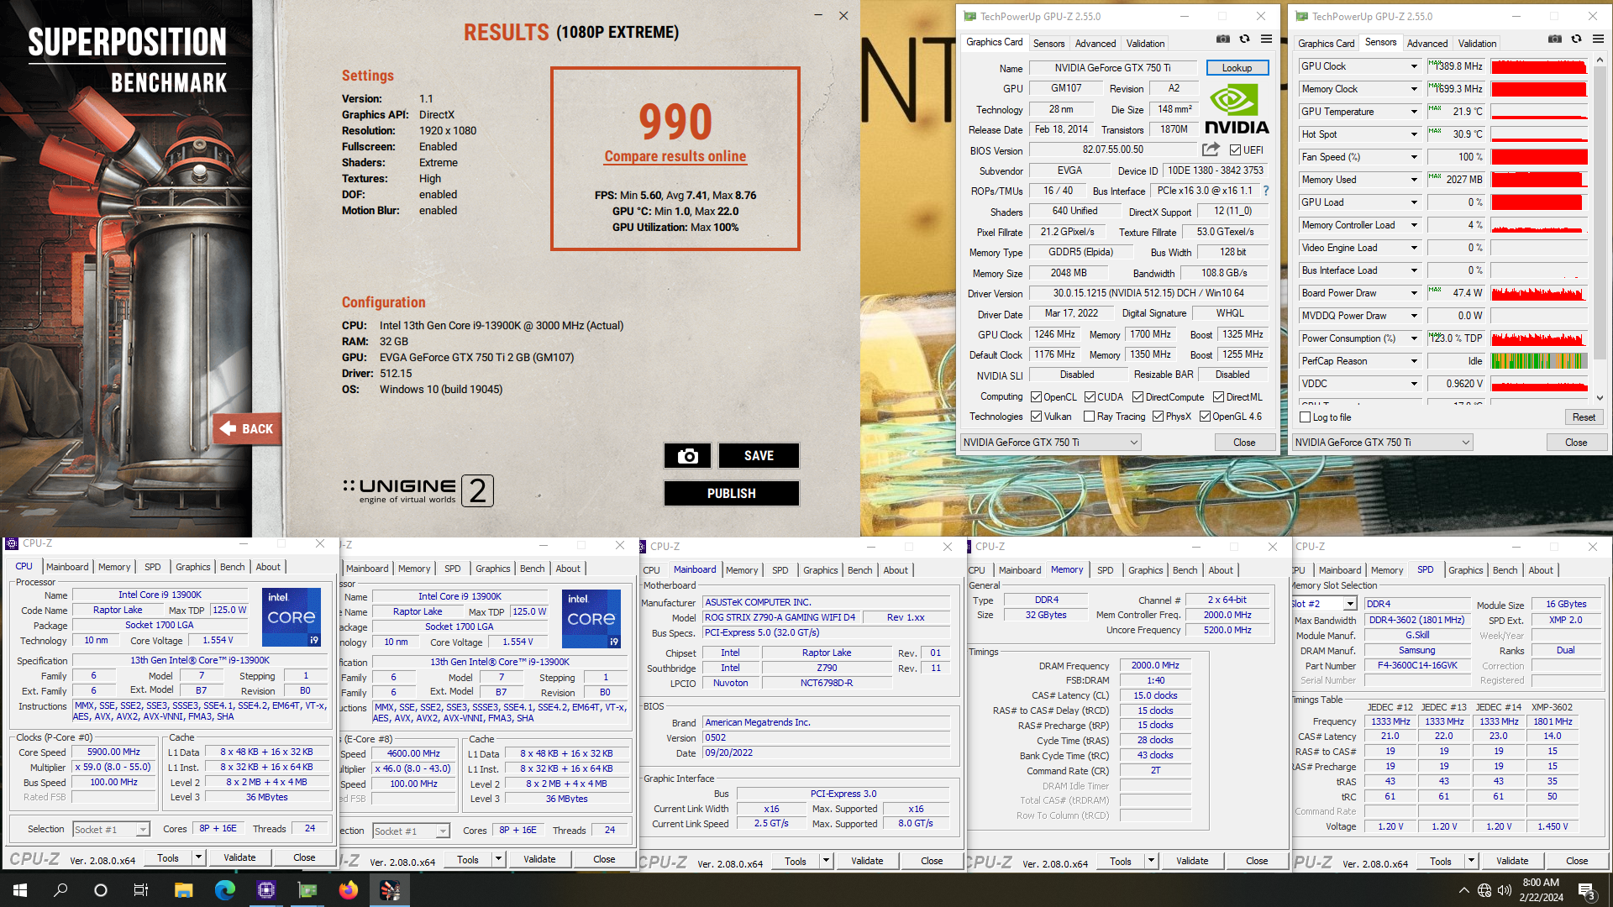Toggle the UEFI checkbox

click(1235, 150)
